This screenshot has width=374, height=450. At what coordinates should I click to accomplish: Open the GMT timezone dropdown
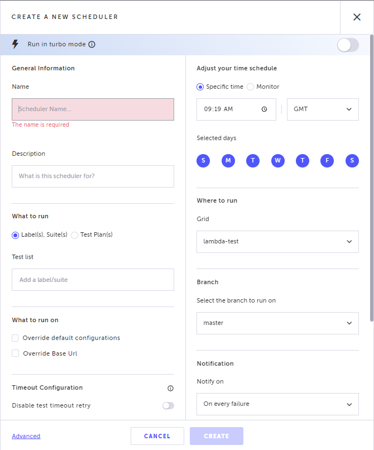323,109
